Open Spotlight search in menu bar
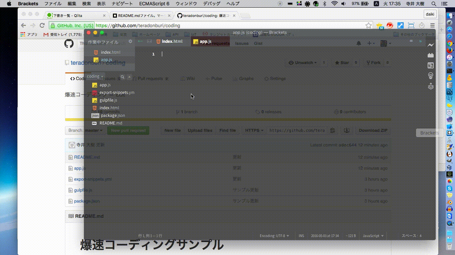The width and height of the screenshot is (455, 255). [434, 4]
